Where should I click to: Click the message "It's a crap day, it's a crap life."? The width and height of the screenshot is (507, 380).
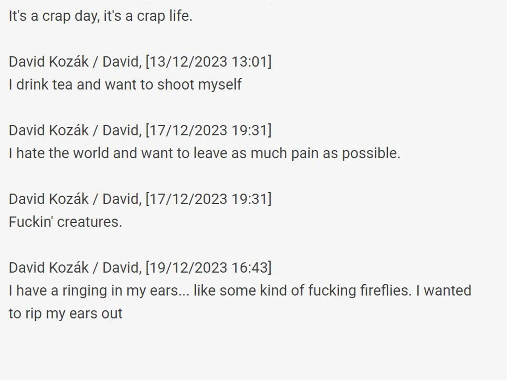coord(100,16)
